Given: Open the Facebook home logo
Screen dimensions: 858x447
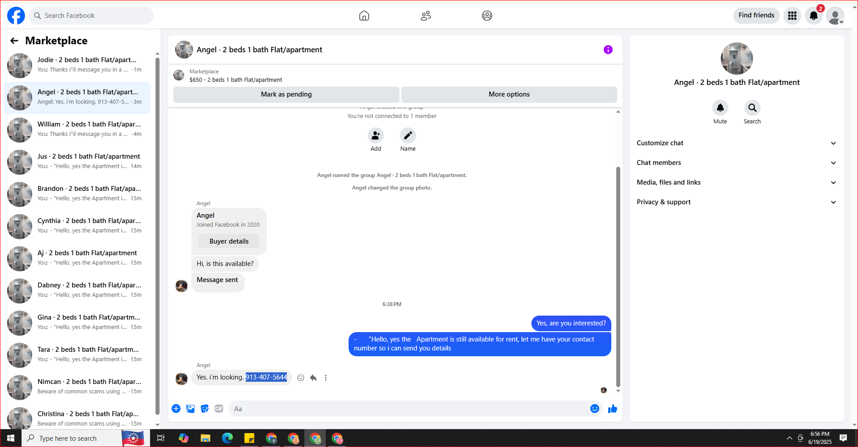Looking at the screenshot, I should (16, 16).
